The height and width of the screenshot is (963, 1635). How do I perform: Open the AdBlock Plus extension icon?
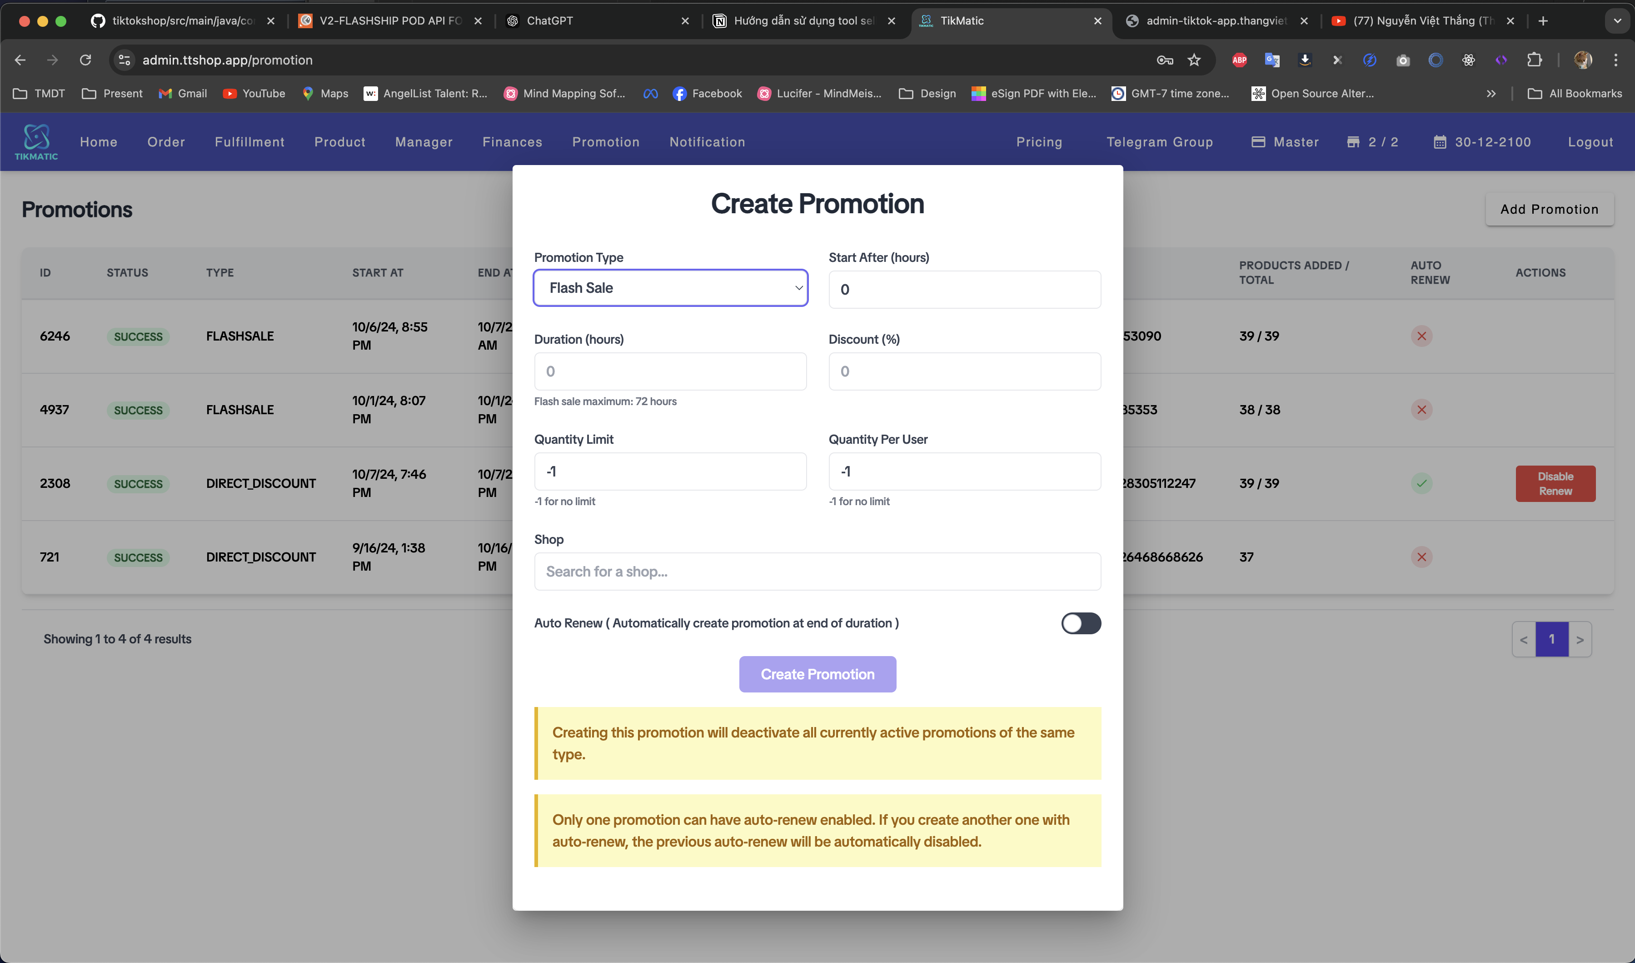1239,60
